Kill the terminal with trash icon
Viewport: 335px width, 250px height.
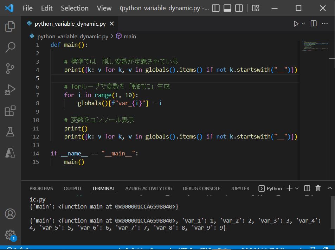pos(318,188)
